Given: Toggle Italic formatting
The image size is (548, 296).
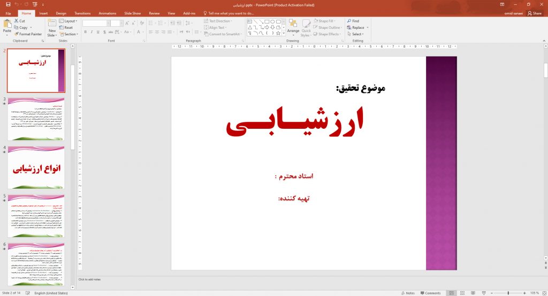Looking at the screenshot, I should click(x=92, y=32).
